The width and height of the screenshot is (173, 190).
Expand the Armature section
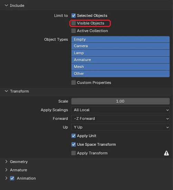click(6, 170)
